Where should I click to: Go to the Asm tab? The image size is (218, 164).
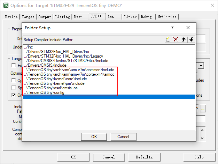111,17
